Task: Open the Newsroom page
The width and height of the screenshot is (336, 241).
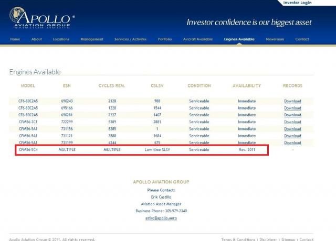Action: [275, 39]
